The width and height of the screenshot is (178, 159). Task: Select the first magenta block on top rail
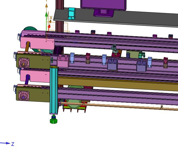(77, 32)
